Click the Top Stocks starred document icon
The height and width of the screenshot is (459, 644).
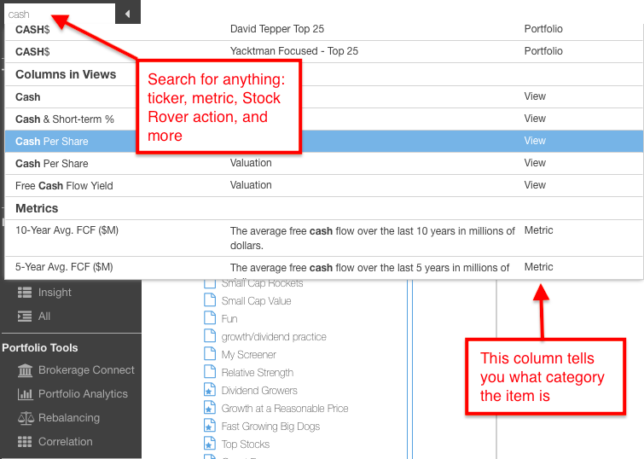pos(210,444)
